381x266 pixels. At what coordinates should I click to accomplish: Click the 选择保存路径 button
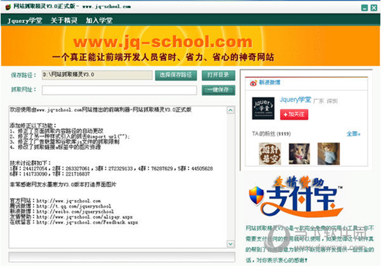[176, 75]
